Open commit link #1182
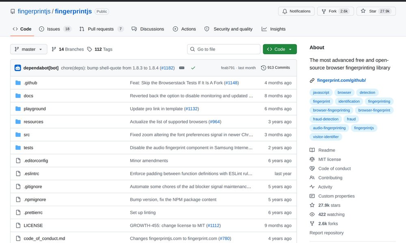This screenshot has width=406, height=243. 167,68
